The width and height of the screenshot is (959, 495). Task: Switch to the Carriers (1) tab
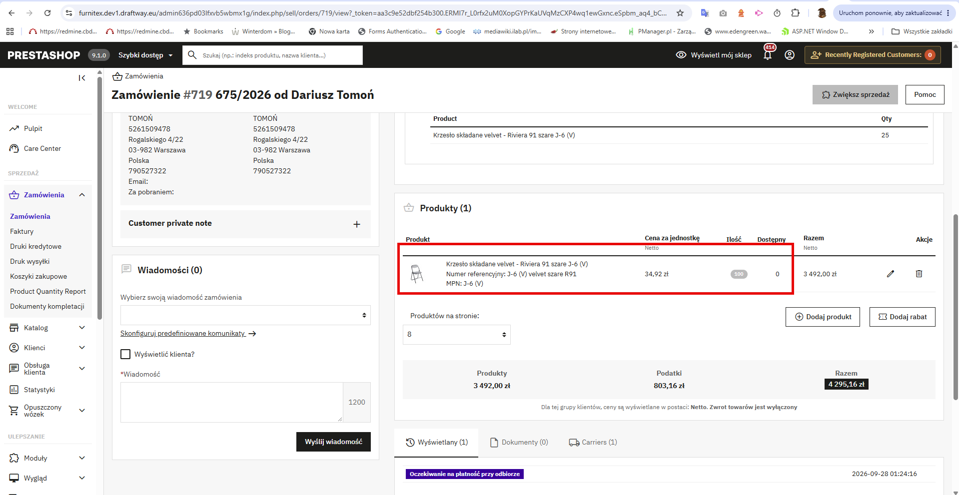coord(593,442)
